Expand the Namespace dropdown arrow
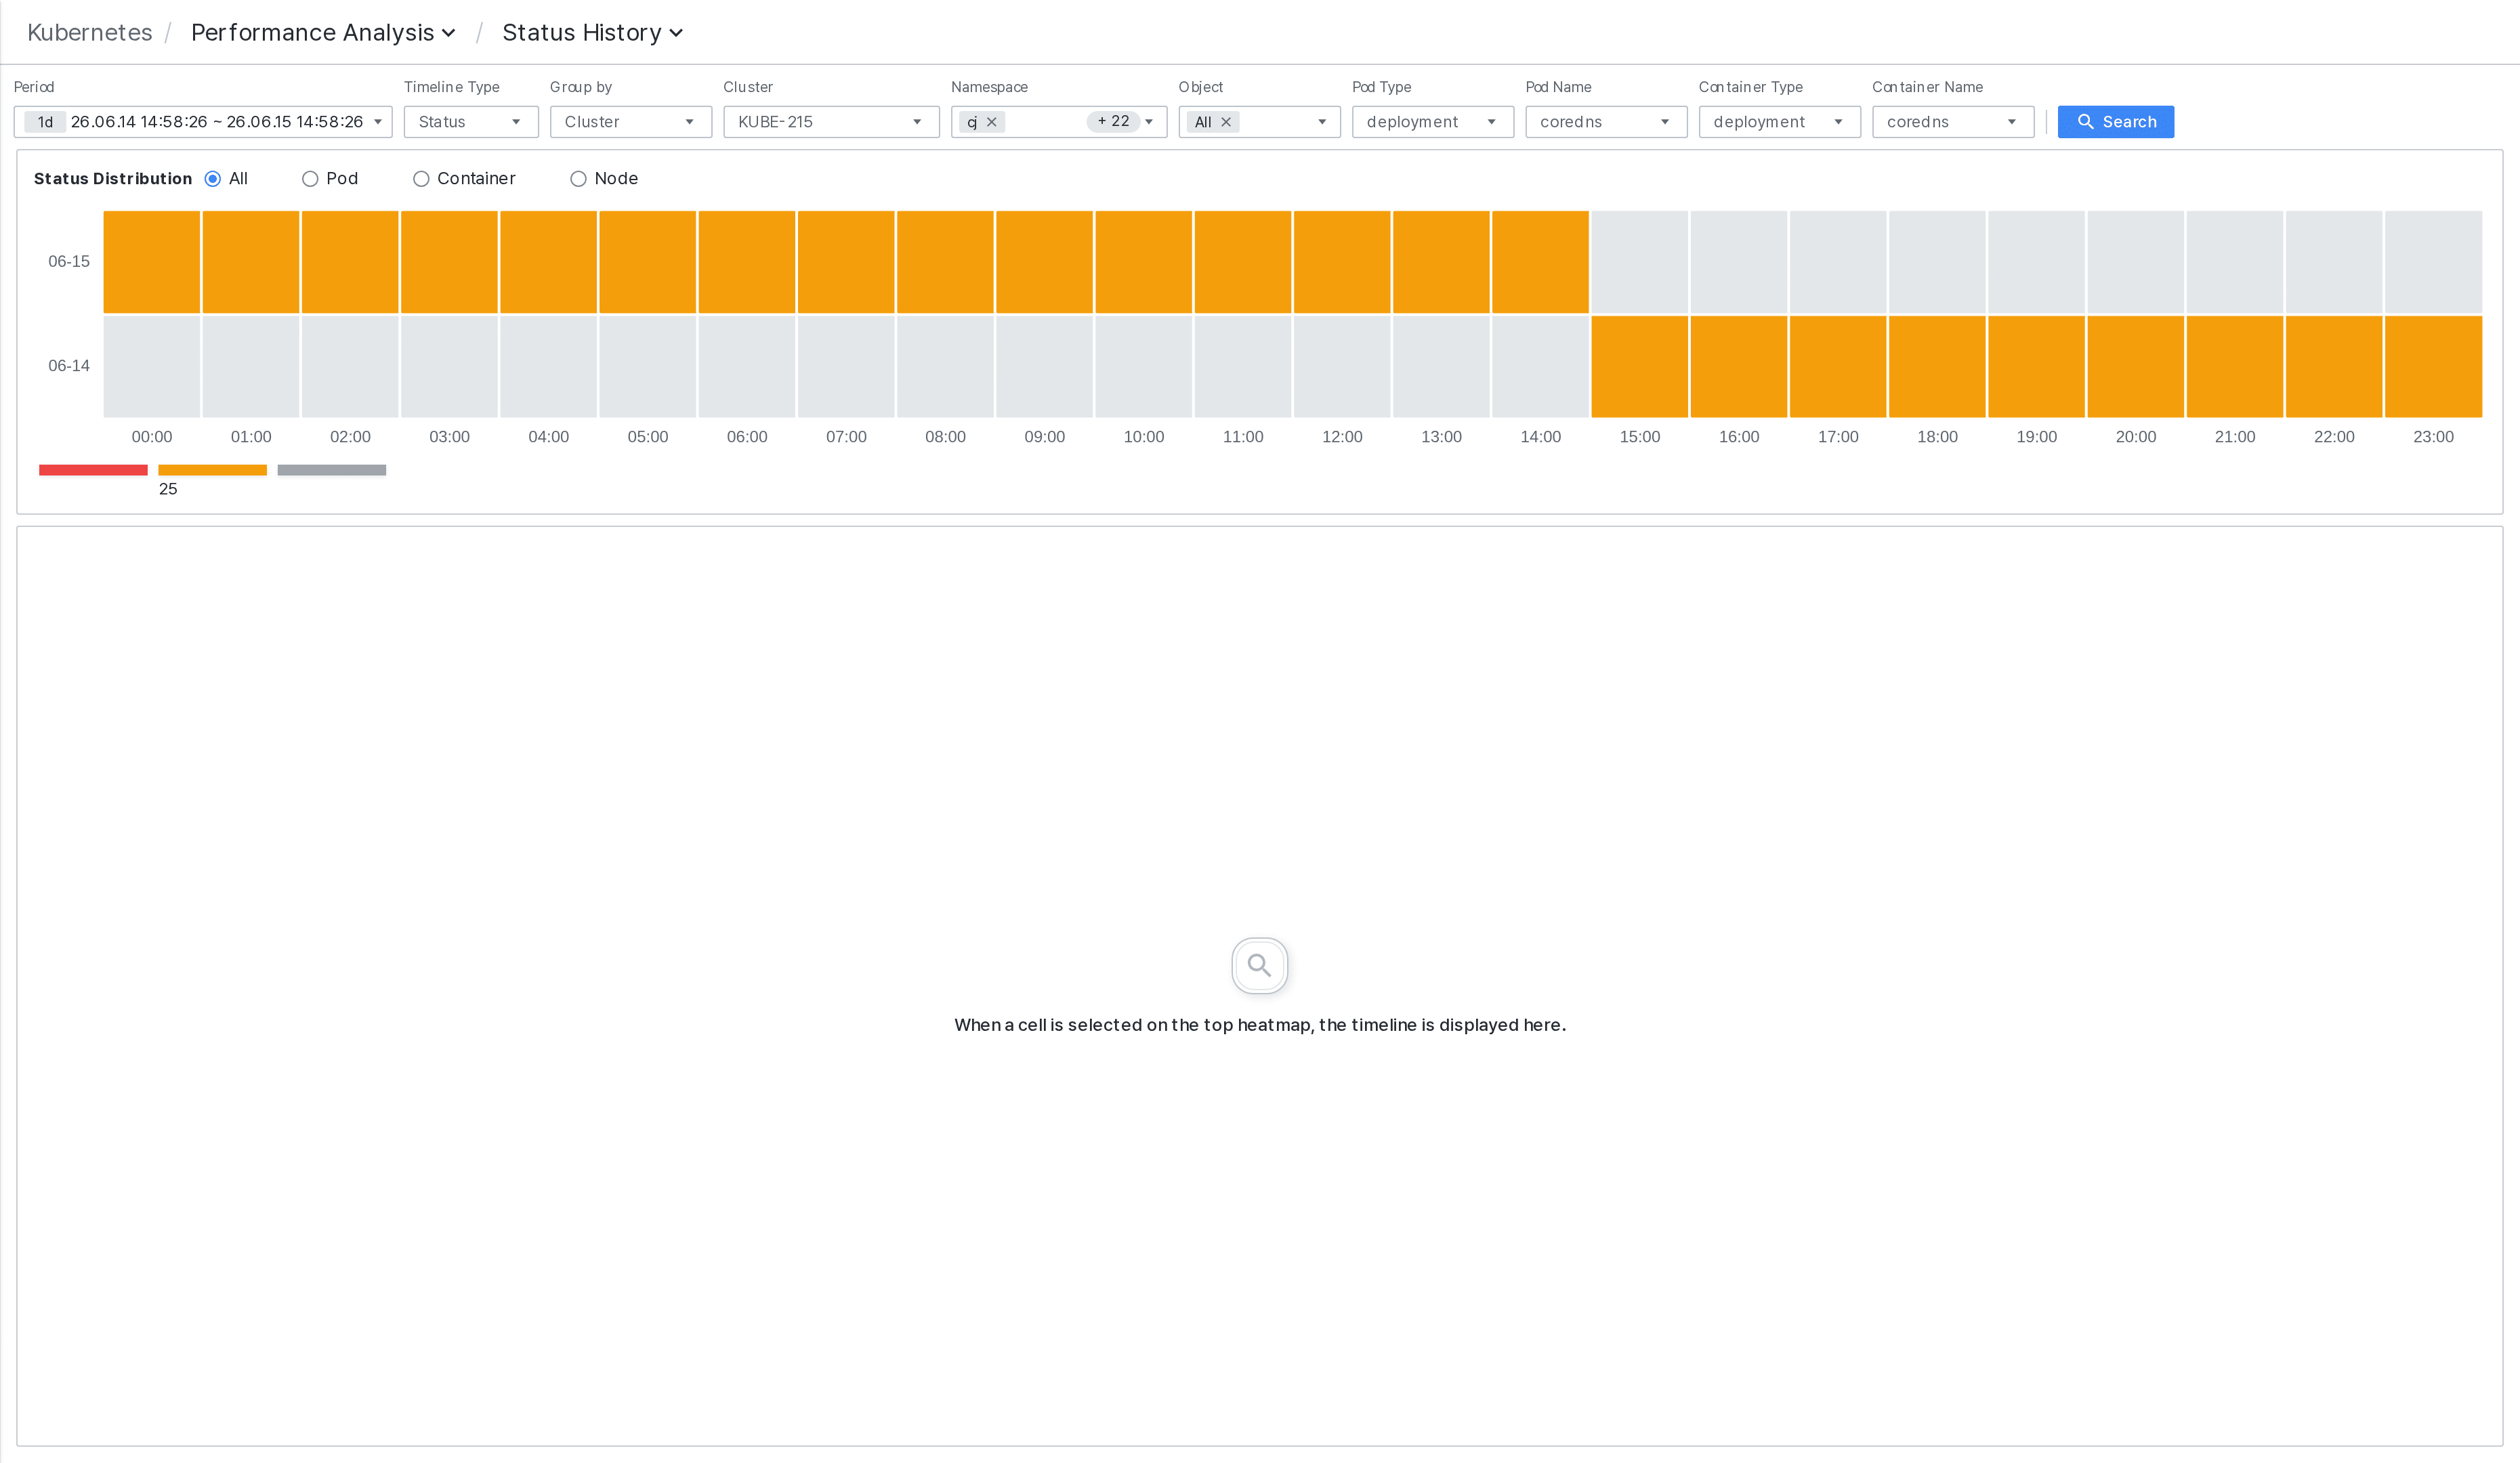The height and width of the screenshot is (1463, 2520). (x=1149, y=122)
